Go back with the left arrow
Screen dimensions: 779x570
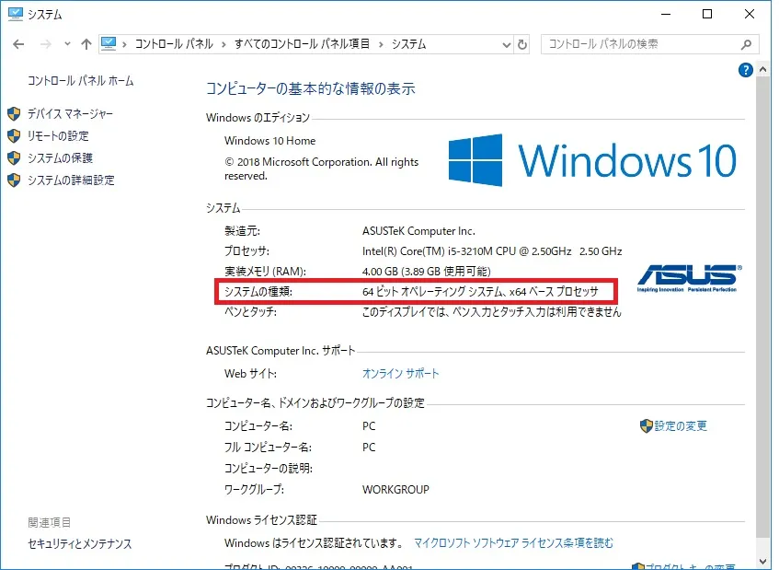(19, 44)
